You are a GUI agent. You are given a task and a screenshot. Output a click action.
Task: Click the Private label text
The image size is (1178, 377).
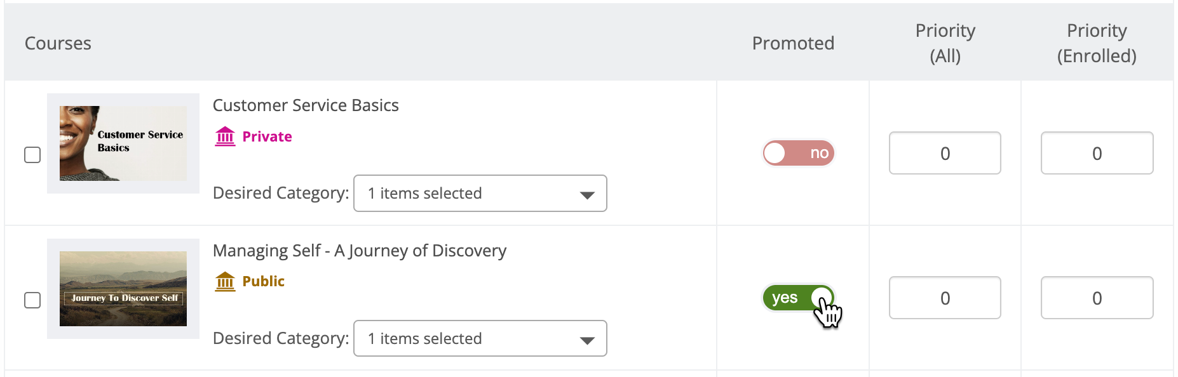pos(267,136)
